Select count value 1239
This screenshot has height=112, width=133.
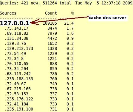click(52, 54)
